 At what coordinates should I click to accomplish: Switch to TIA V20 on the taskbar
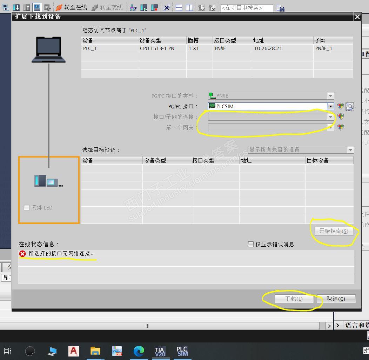point(160,352)
